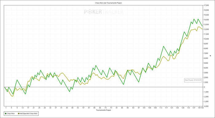Click the 12,000 y-axis label
The image size is (215, 118).
pyautogui.click(x=206, y=30)
